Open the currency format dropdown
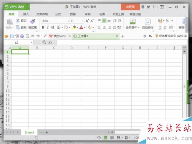This screenshot has width=192, height=144. pos(164,21)
